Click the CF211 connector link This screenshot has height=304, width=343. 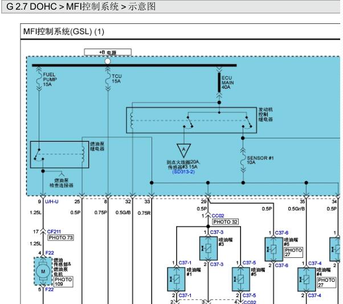54,232
